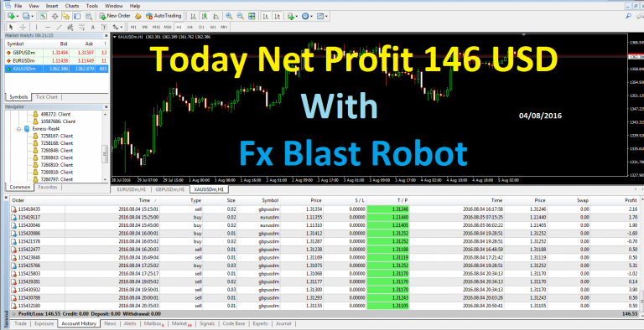Viewport: 644px width, 330px height.
Task: Switch chart to line chart icon
Action: 216,16
